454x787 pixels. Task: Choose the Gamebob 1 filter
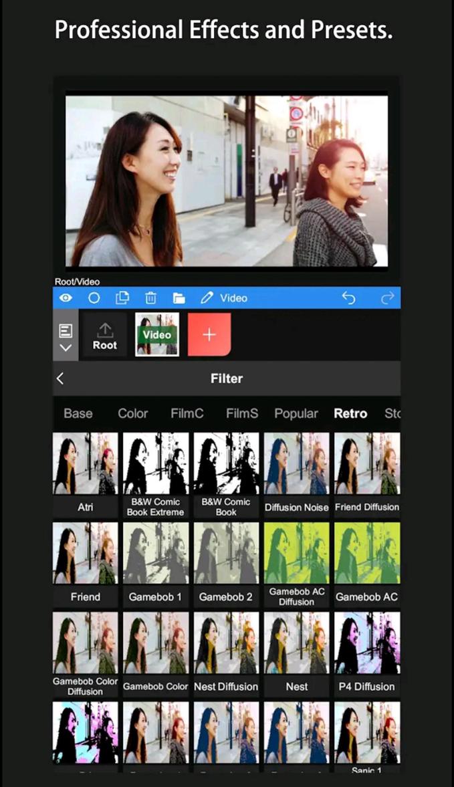point(156,564)
